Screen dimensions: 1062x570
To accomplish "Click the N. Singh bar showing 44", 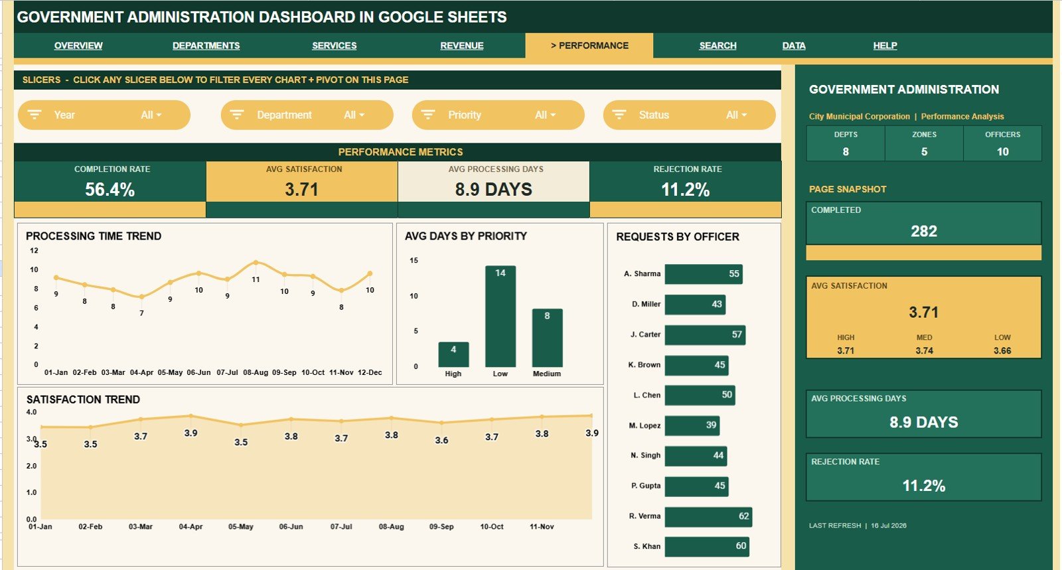I will (696, 455).
